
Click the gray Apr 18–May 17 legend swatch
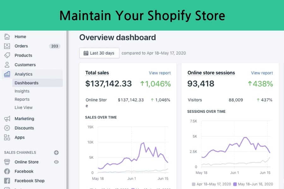coord(193,184)
